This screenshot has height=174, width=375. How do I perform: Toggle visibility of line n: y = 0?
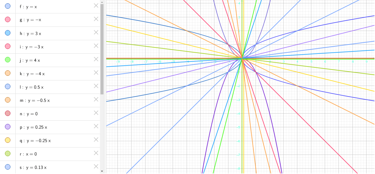point(8,113)
